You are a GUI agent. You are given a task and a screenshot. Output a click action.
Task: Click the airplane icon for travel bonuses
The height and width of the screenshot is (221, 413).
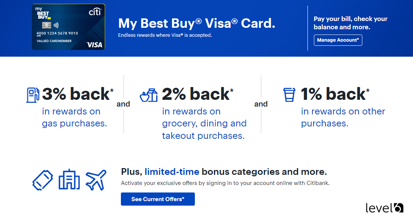click(x=96, y=180)
